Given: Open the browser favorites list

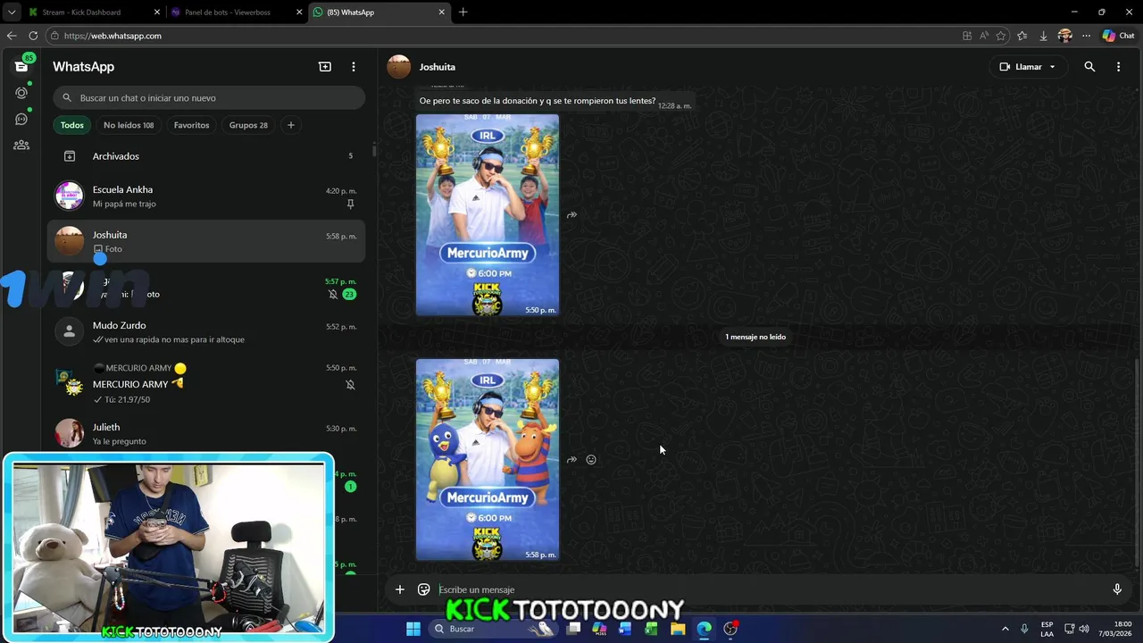Looking at the screenshot, I should tap(1022, 36).
